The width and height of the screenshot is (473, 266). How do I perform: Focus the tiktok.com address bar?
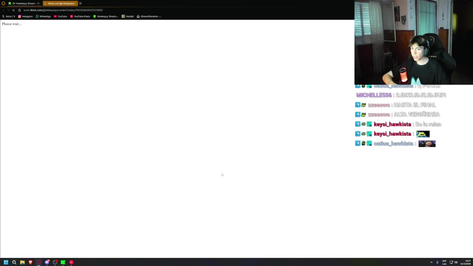pyautogui.click(x=63, y=10)
